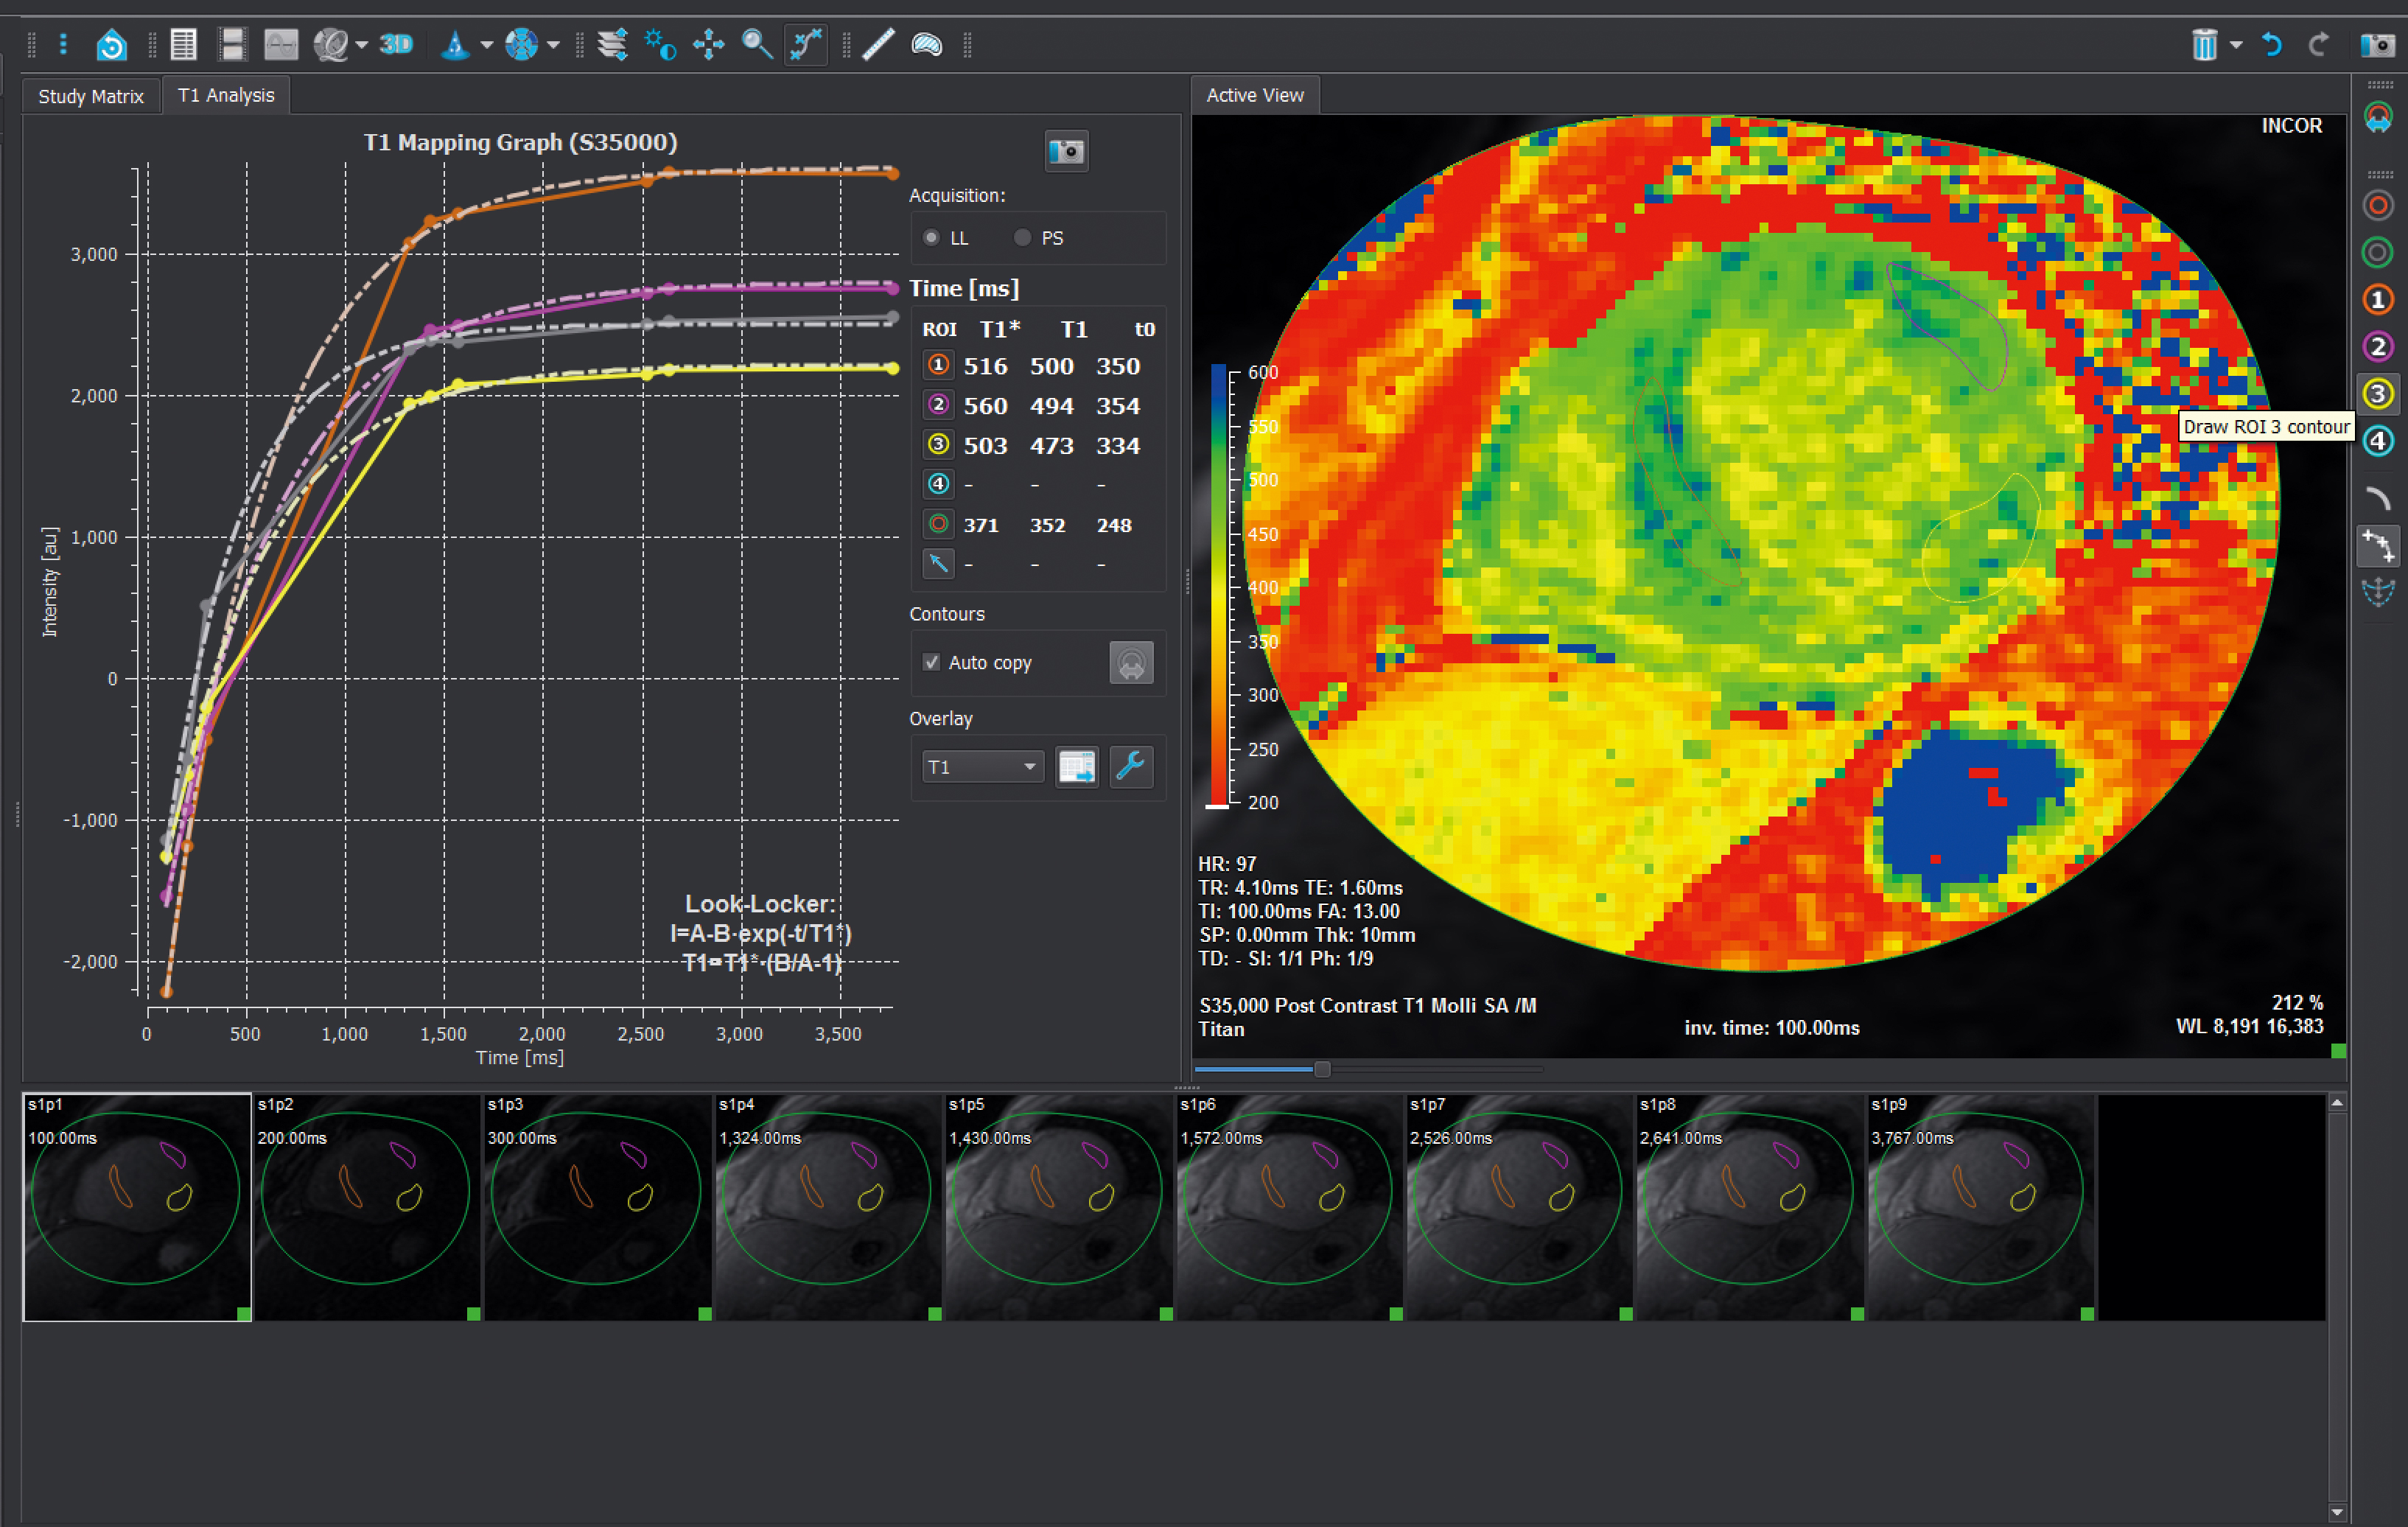Click the graph snapshot camera icon
Image resolution: width=2408 pixels, height=1527 pixels.
click(1066, 151)
